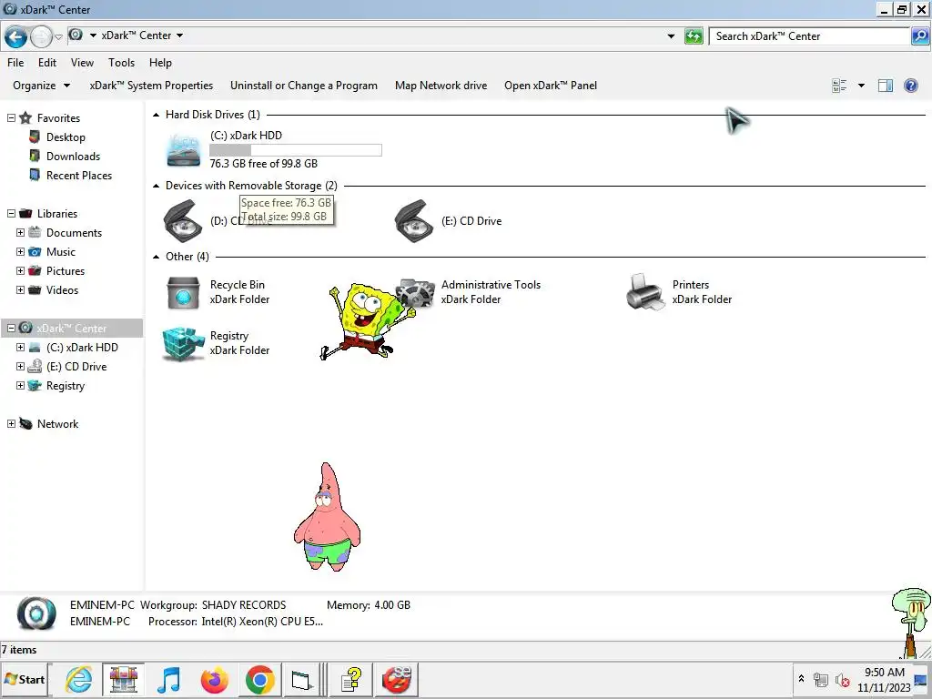Select the (C:) xDark HDD drive icon
The height and width of the screenshot is (699, 932).
point(183,150)
